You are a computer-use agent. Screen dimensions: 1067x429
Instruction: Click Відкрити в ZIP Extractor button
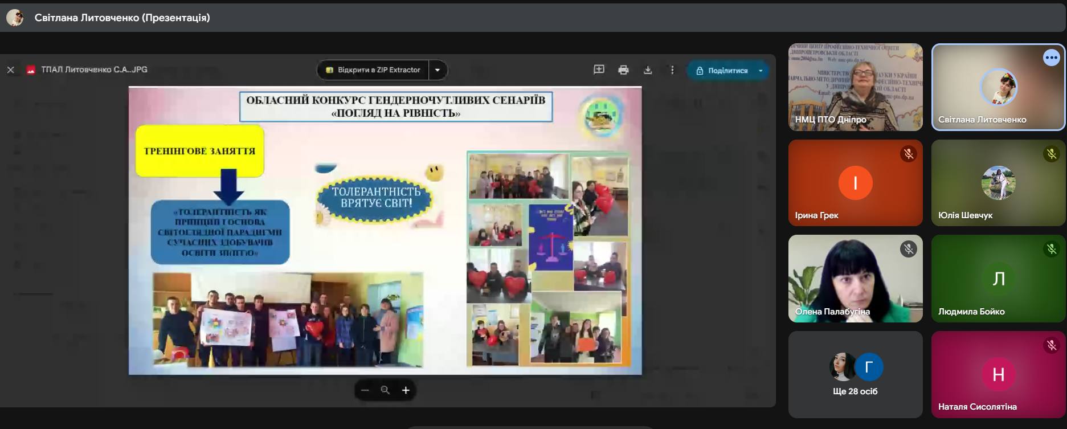click(373, 70)
